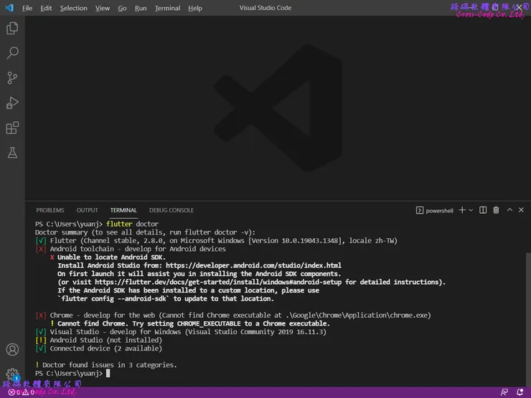Click the 'Flutter (Channel stable, 2.8.0' line
Screen dimensions: 531x398
pos(216,241)
